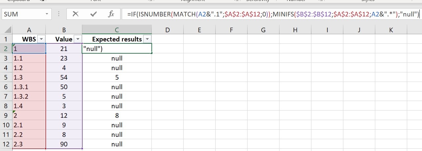The height and width of the screenshot is (151, 422).
Task: Select row 1 header
Action: point(6,39)
